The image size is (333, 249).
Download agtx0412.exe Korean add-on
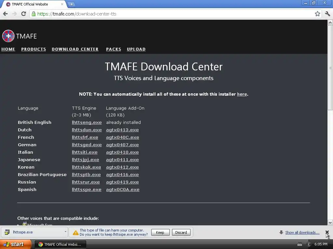tap(122, 167)
